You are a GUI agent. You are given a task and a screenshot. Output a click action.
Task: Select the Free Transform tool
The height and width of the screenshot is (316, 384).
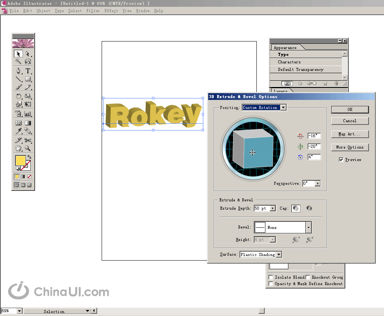click(x=28, y=104)
